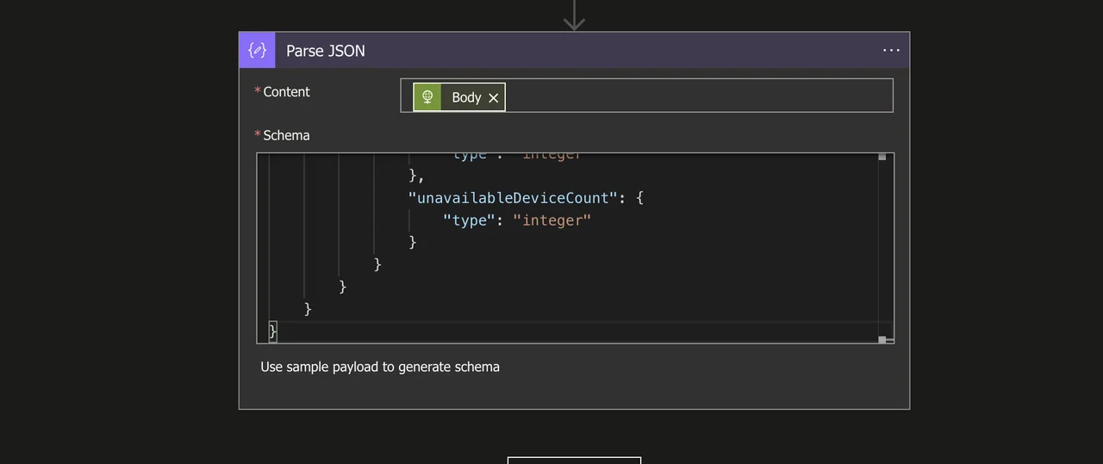This screenshot has width=1103, height=464.
Task: Click the "type" key under unavailableDeviceCount
Action: click(469, 220)
